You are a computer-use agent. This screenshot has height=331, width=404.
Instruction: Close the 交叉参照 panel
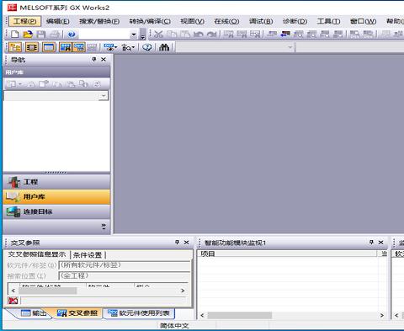click(x=187, y=243)
